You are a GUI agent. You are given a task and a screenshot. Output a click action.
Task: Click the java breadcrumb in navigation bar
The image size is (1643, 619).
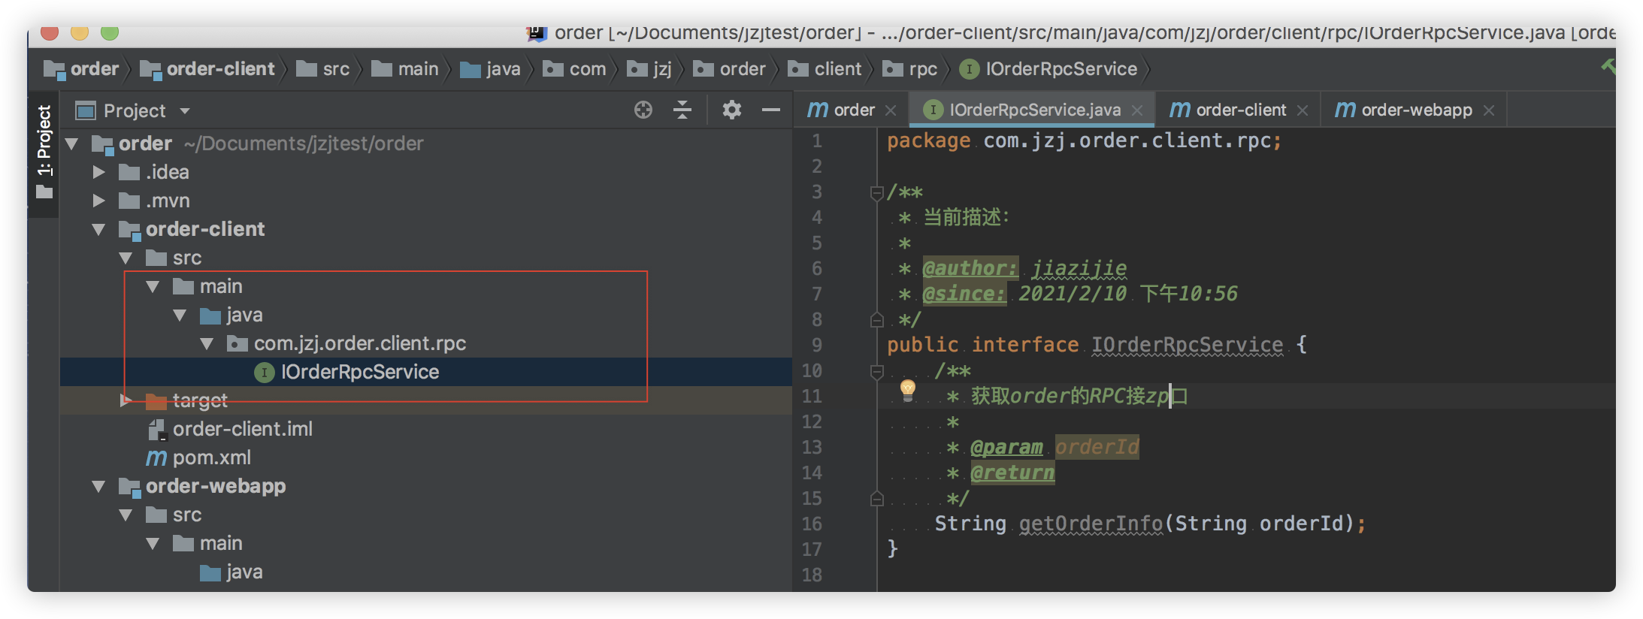tap(491, 69)
